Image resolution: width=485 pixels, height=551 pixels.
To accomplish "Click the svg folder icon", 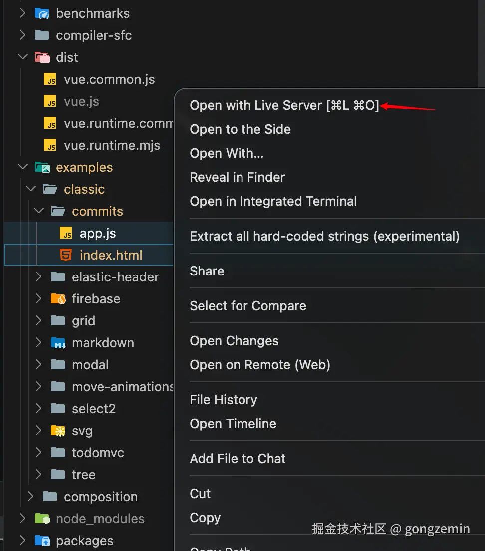I will (58, 431).
